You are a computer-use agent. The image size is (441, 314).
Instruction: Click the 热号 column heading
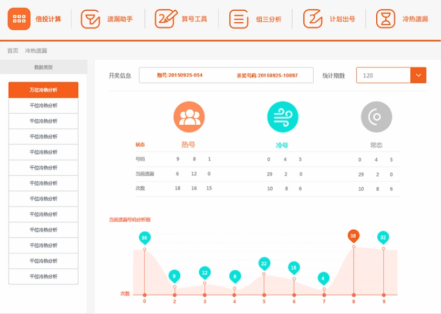pyautogui.click(x=188, y=145)
